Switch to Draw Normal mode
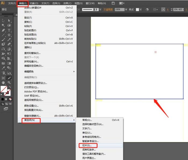 coord(3,104)
